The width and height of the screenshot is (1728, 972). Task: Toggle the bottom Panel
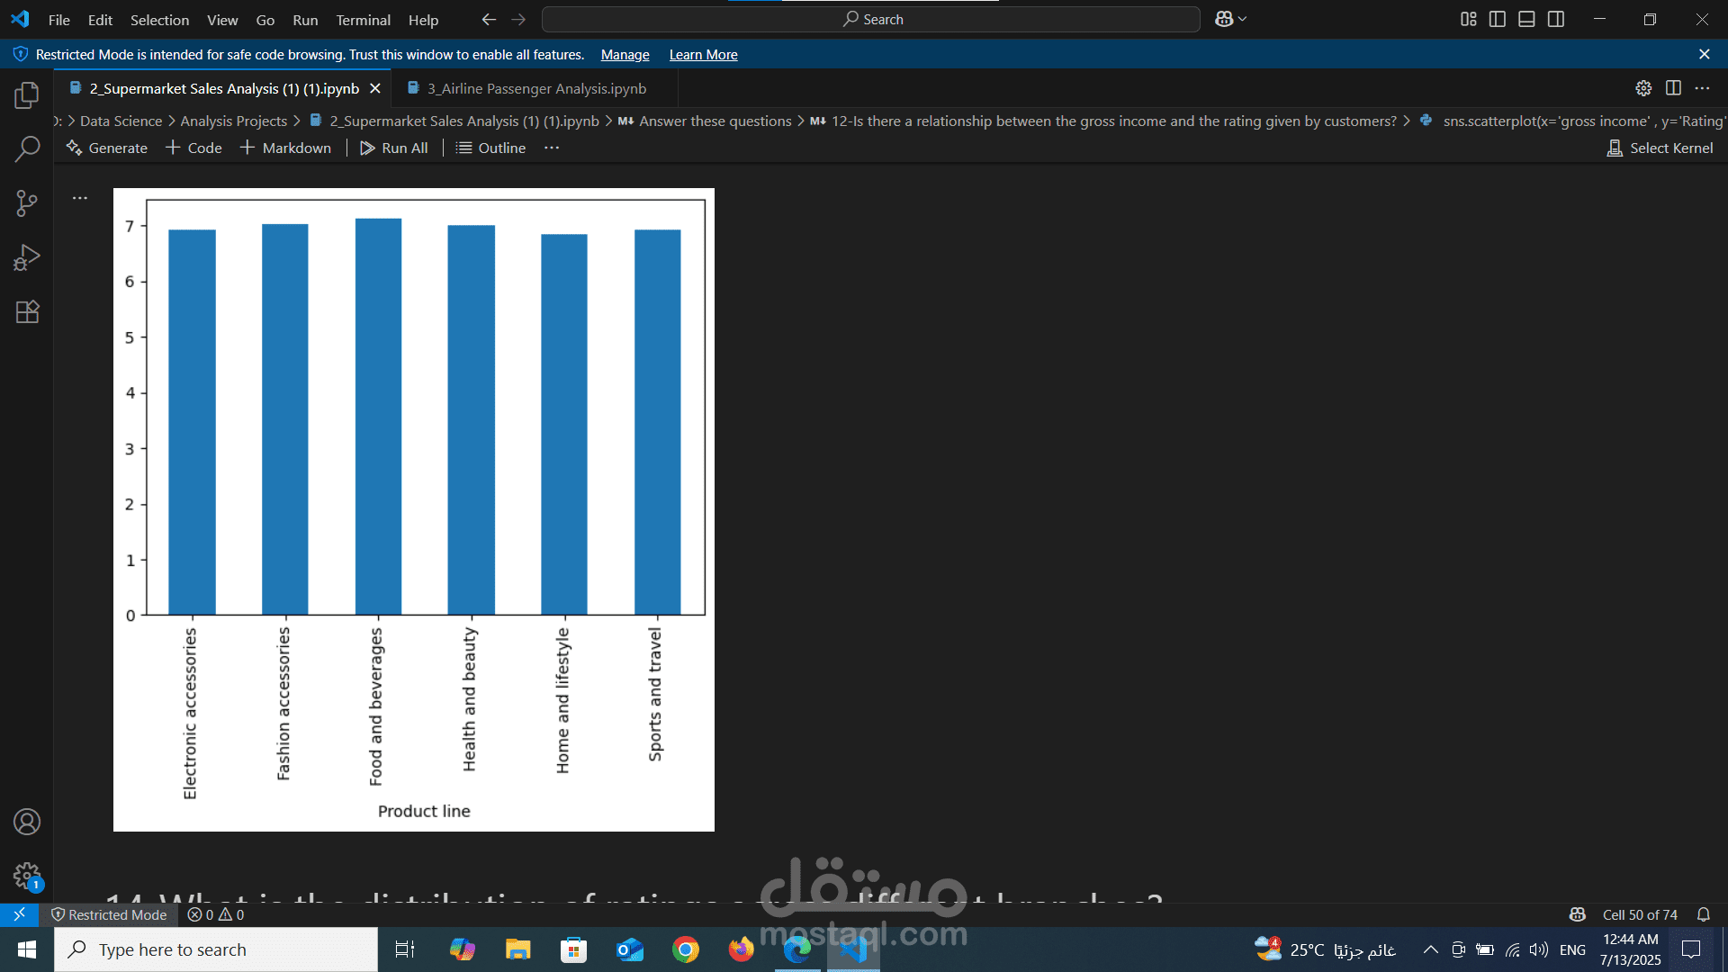pyautogui.click(x=1526, y=19)
